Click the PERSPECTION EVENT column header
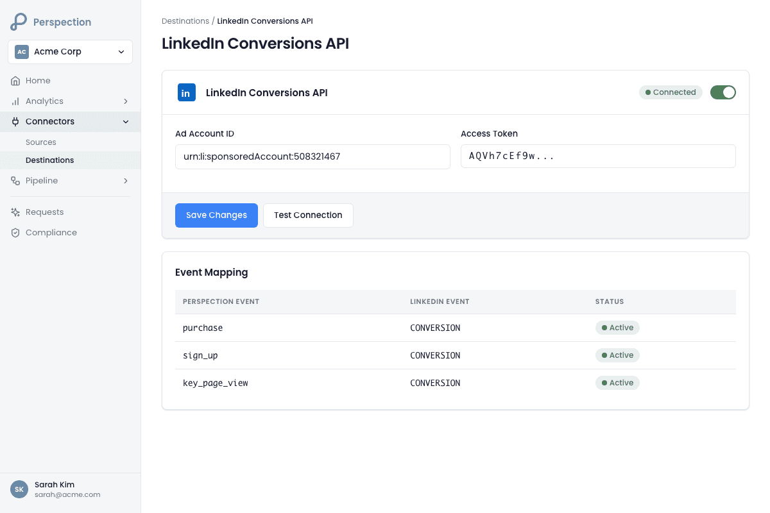The width and height of the screenshot is (770, 513). click(x=221, y=301)
